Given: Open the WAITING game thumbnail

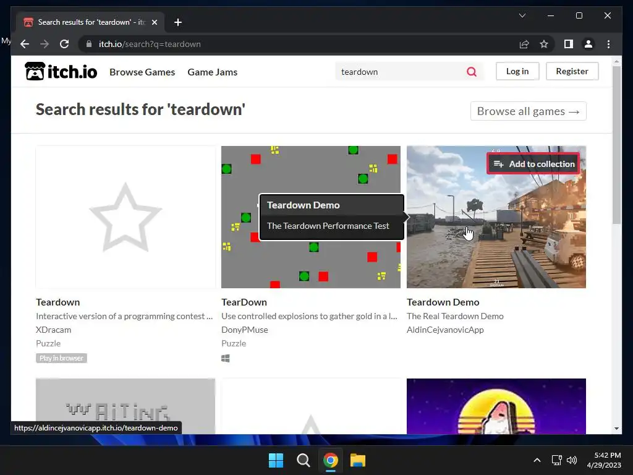Looking at the screenshot, I should click(125, 406).
